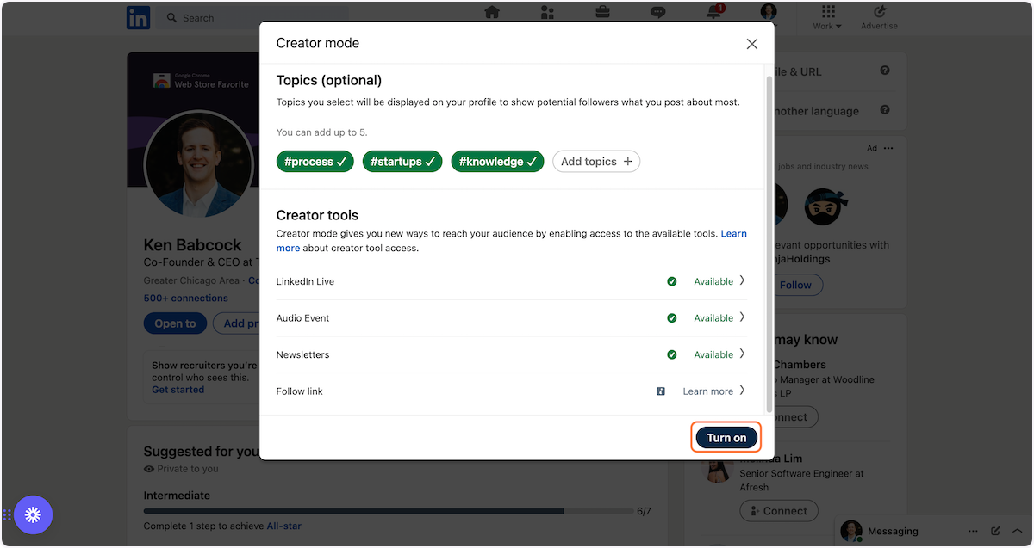Click the compose new message icon
The image size is (1034, 548).
[x=996, y=531]
